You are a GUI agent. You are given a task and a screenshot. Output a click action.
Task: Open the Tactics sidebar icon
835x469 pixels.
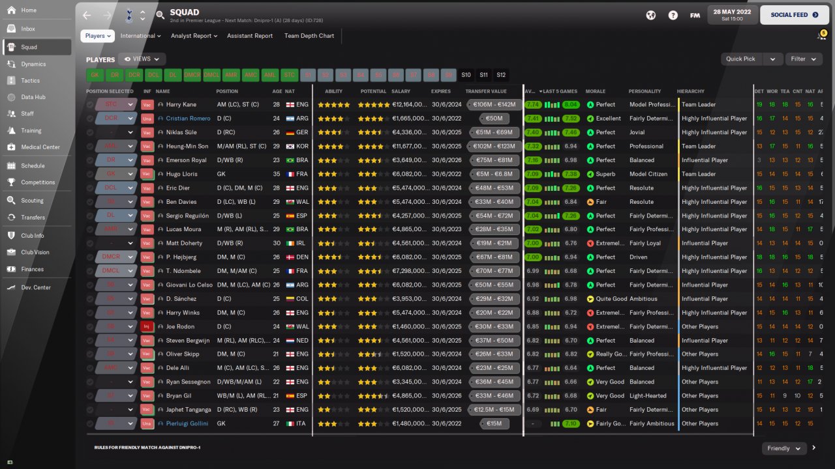click(11, 81)
